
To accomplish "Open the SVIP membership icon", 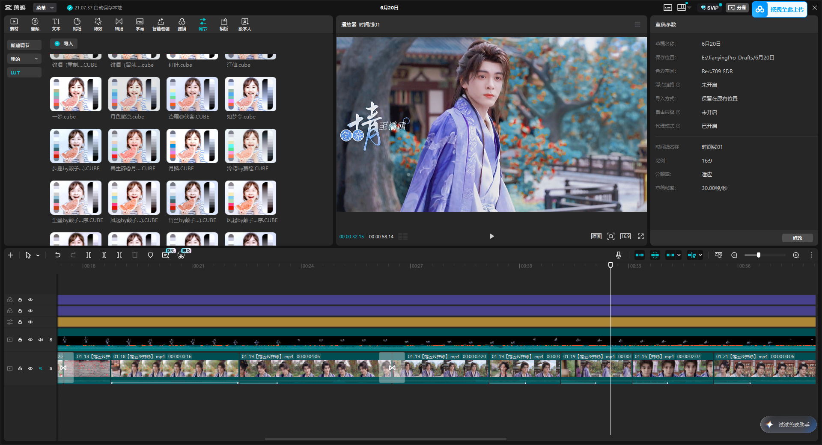I will pos(710,8).
